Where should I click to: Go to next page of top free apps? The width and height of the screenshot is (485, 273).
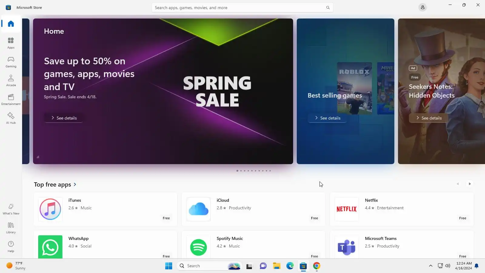click(x=470, y=184)
